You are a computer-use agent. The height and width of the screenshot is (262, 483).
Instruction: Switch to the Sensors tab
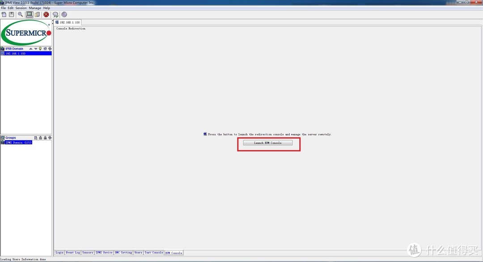(87, 253)
